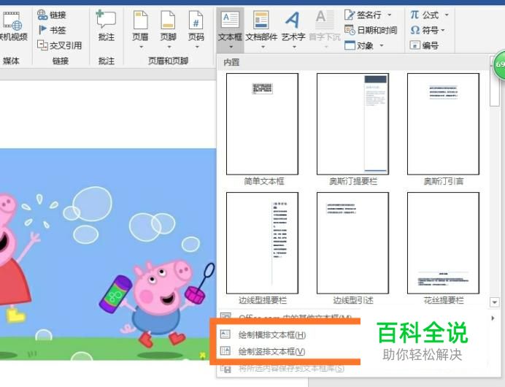The image size is (505, 387).
Task: Insert a hyperlink with 链接
Action: pyautogui.click(x=52, y=15)
